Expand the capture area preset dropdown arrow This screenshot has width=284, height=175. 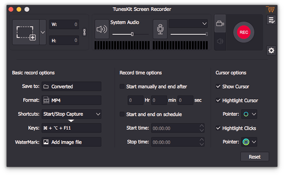(x=43, y=32)
